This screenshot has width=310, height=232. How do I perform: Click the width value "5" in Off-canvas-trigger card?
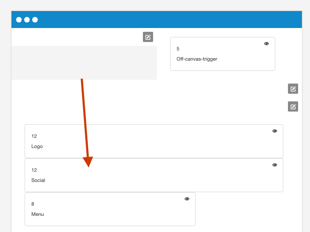178,49
